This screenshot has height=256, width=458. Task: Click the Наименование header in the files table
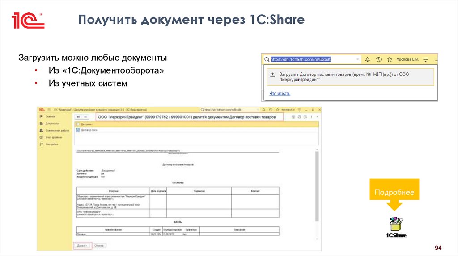coord(113,230)
